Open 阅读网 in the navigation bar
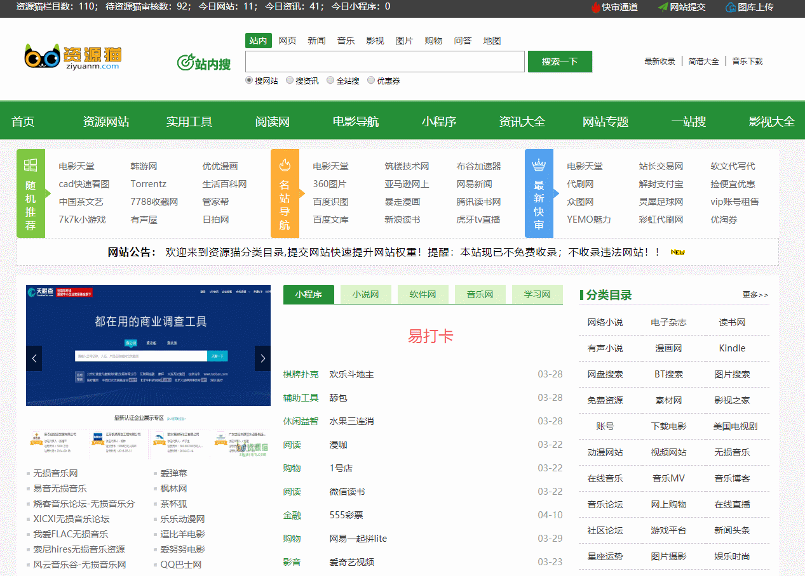This screenshot has height=576, width=805. 273,122
